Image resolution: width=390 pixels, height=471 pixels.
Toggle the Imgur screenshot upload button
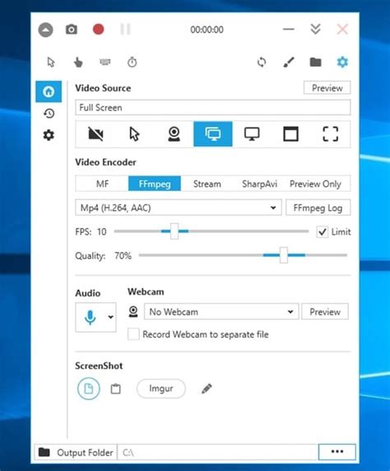161,389
